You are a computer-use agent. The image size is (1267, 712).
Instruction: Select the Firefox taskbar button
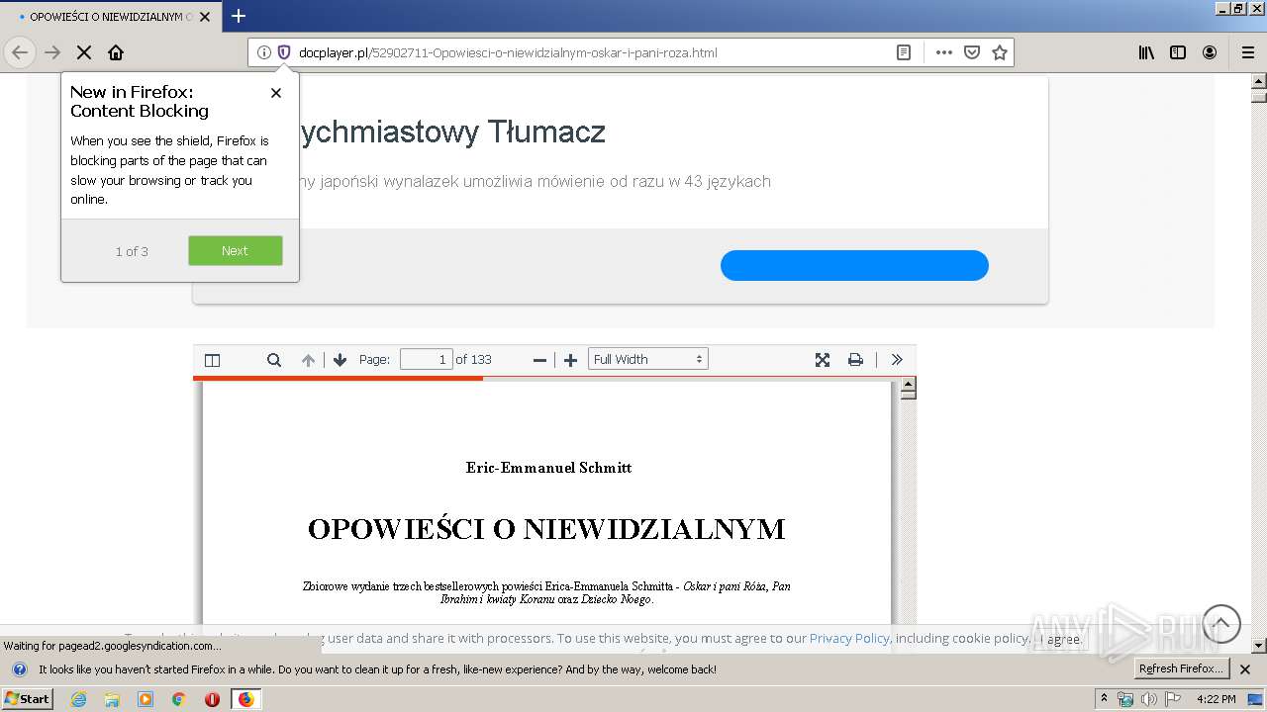(x=245, y=699)
